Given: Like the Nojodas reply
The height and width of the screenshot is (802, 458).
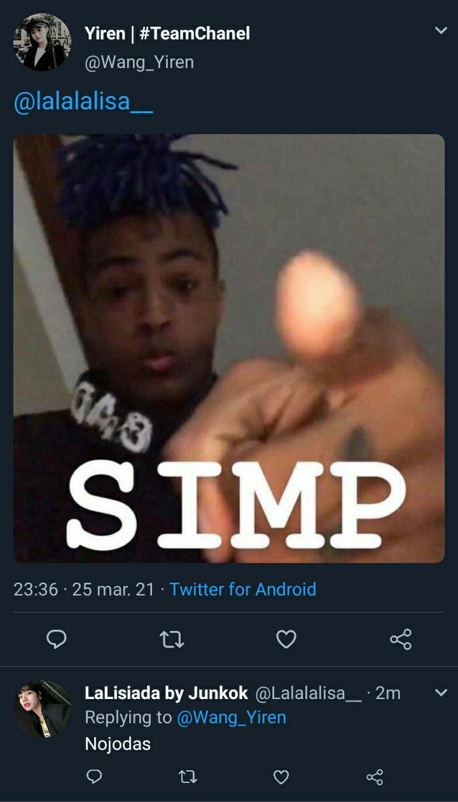Looking at the screenshot, I should [x=281, y=777].
